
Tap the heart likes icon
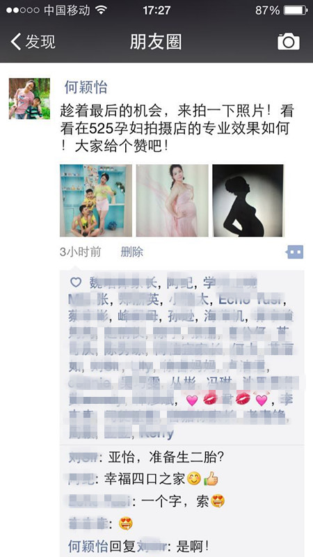point(76,283)
